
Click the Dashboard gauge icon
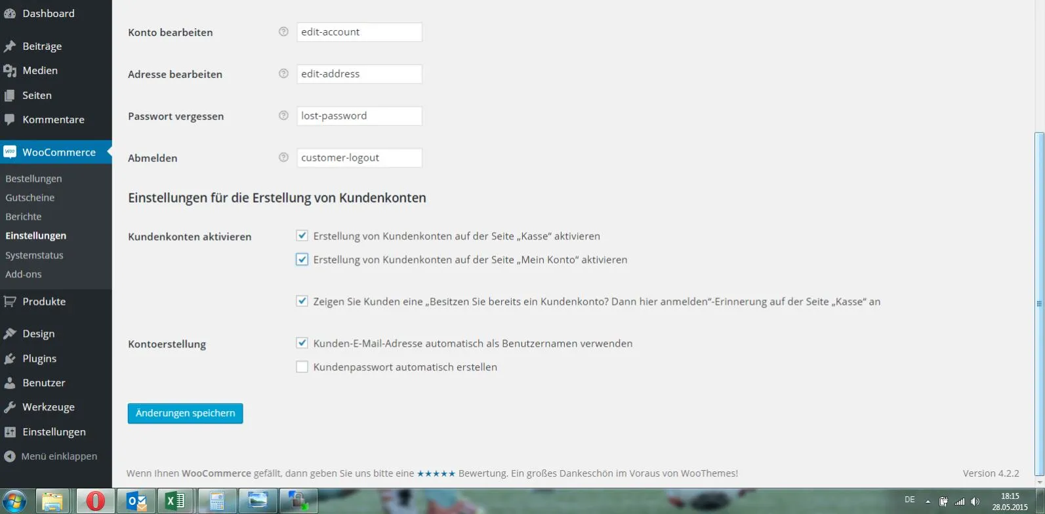tap(10, 13)
